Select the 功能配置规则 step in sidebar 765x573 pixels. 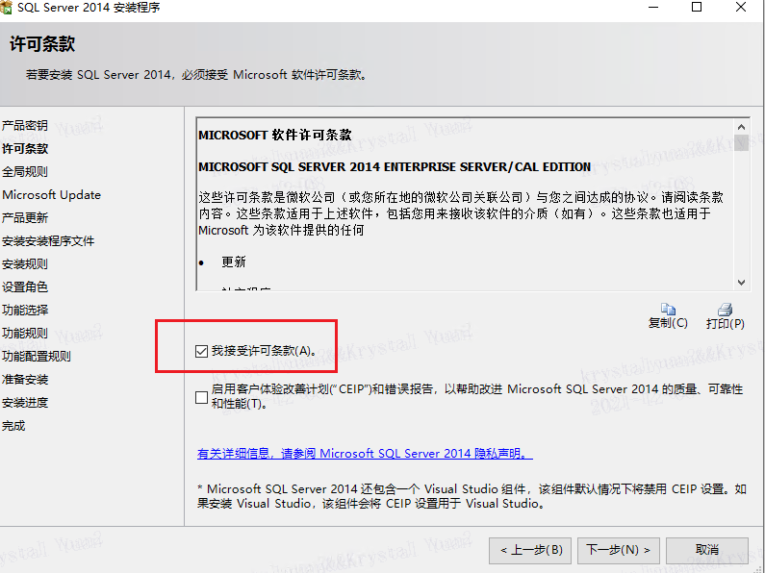pyautogui.click(x=37, y=356)
